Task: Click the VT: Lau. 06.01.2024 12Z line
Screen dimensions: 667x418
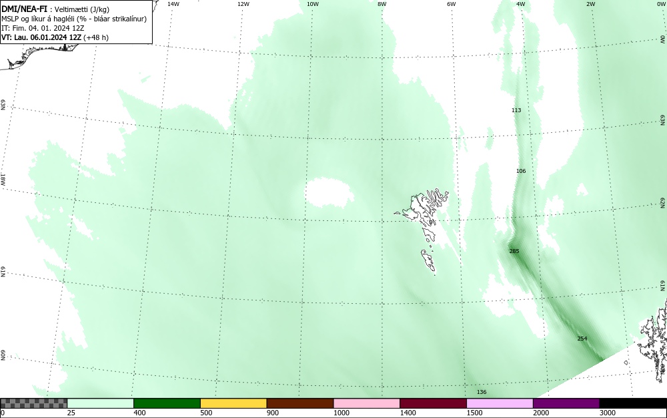Action: click(55, 37)
